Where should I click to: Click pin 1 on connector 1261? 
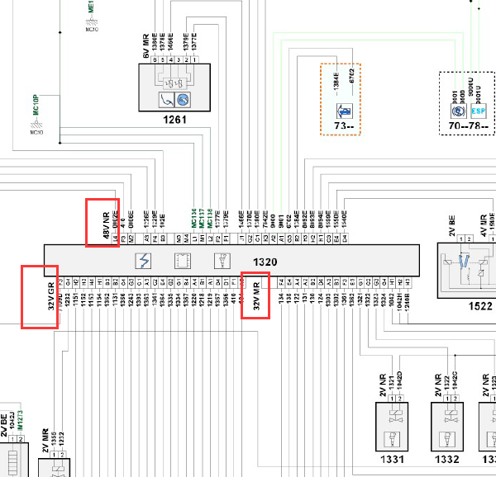194,59
